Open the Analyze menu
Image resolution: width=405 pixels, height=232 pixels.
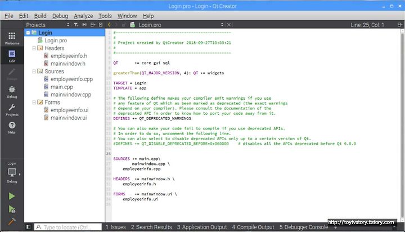pos(83,16)
